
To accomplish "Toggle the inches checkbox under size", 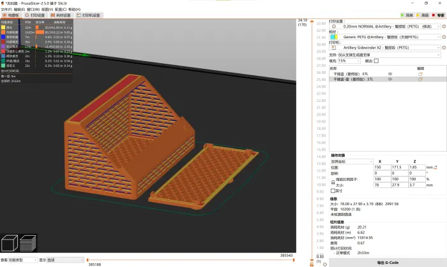I will (333, 191).
